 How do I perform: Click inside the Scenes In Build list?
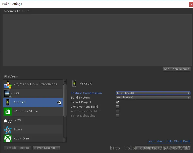97,40
